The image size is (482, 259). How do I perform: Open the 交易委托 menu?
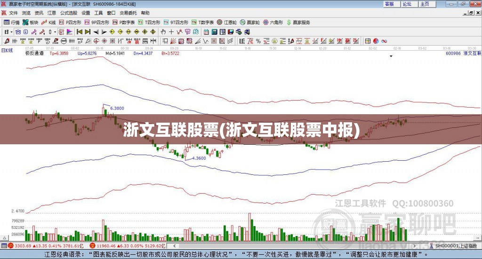[x=128, y=13]
